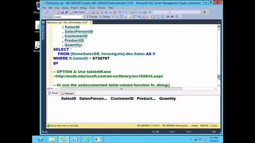Click the Save All toolbar icon
The width and height of the screenshot is (255, 143).
point(66,12)
